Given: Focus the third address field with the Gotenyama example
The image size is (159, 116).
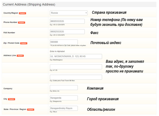Looking at the screenshot, I should click(76, 77).
